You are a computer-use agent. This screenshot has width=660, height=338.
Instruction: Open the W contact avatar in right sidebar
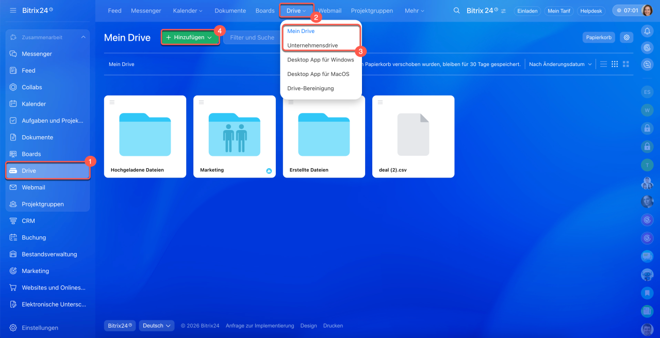[x=647, y=110]
